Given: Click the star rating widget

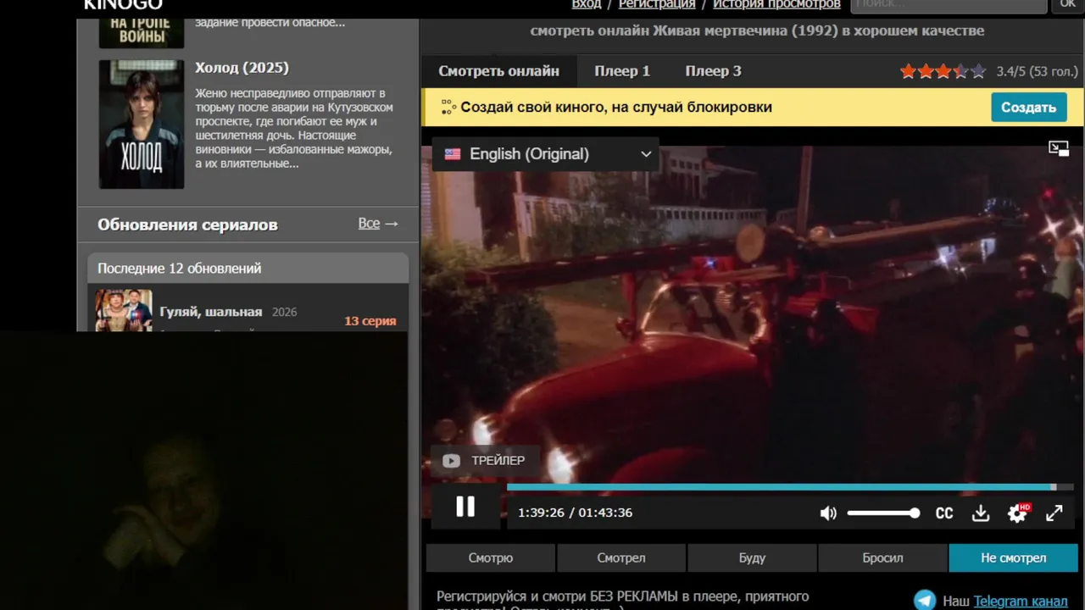Looking at the screenshot, I should point(943,72).
